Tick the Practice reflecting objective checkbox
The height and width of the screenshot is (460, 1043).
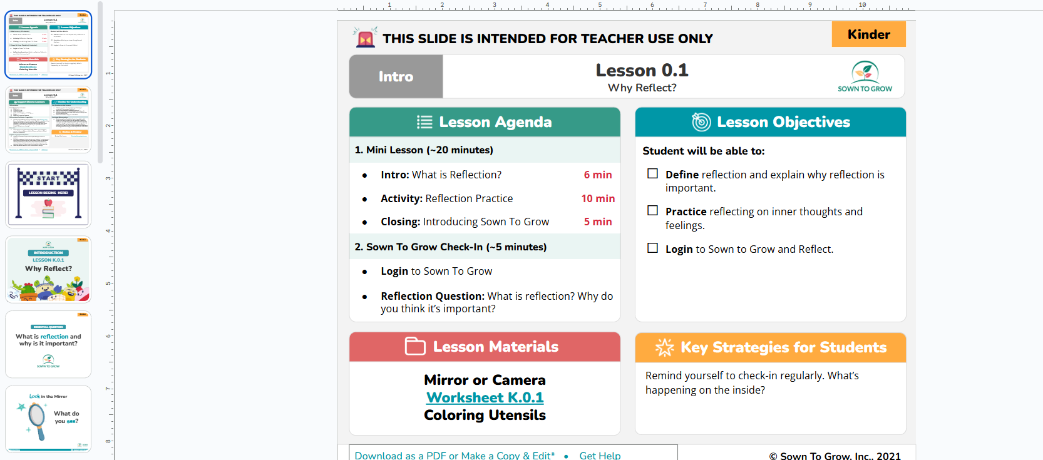652,210
